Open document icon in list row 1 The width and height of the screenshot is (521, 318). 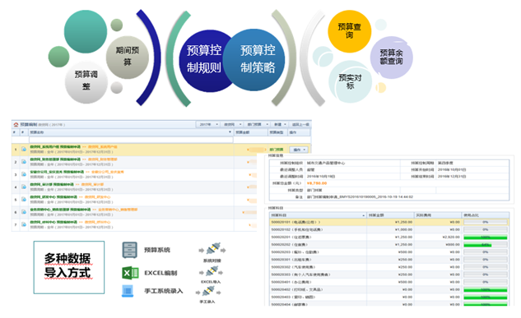[x=24, y=150]
